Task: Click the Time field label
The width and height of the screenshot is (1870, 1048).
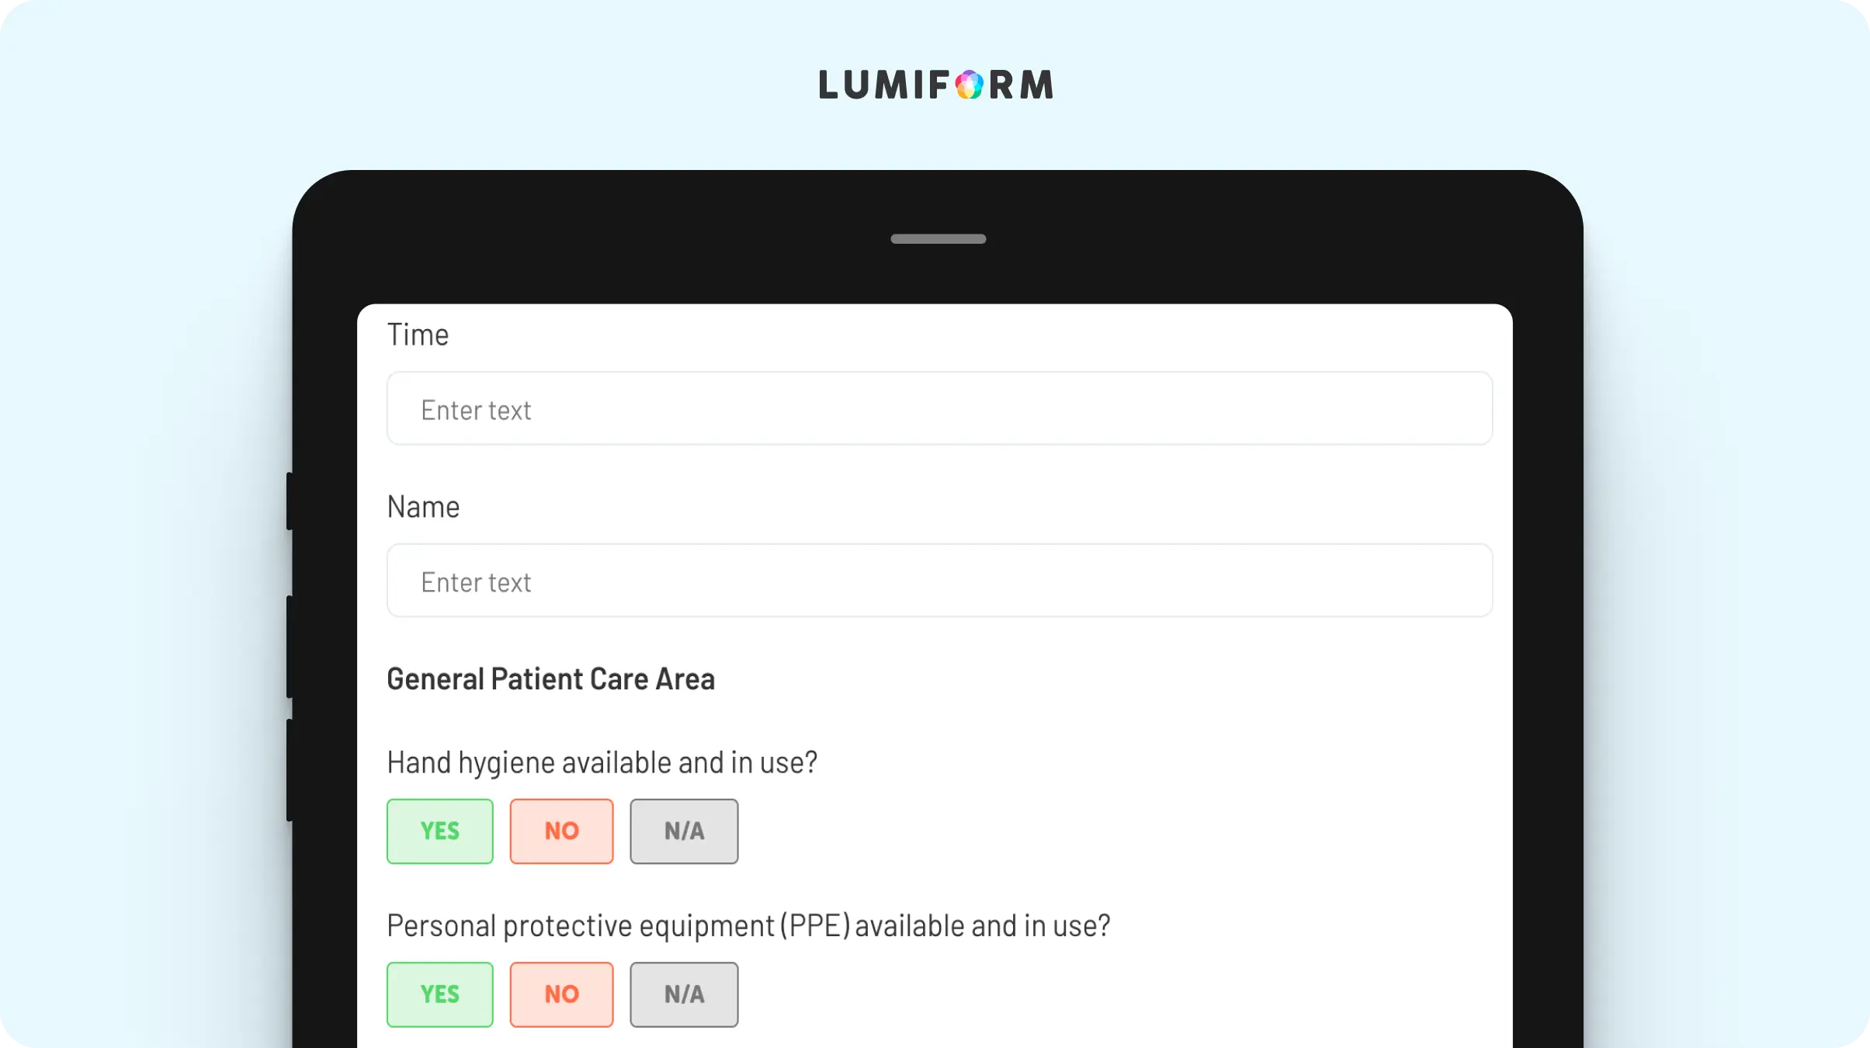Action: 418,335
